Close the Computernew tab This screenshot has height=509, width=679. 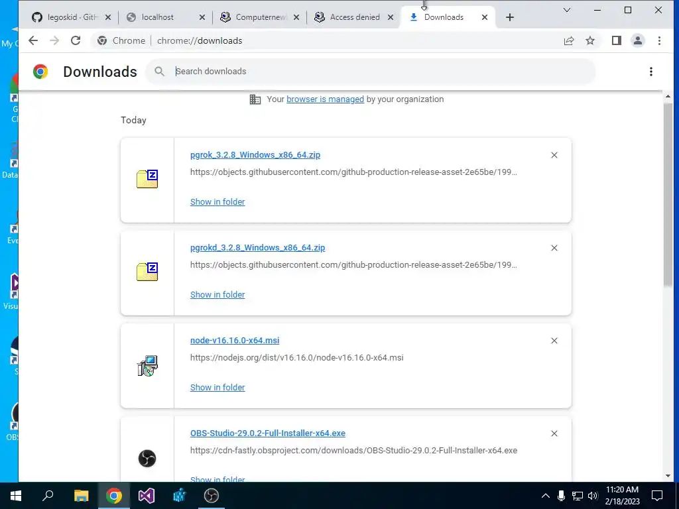[296, 17]
